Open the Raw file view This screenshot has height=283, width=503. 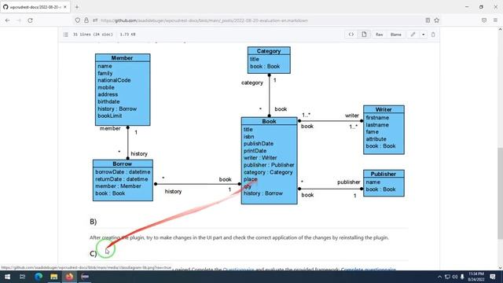click(379, 35)
